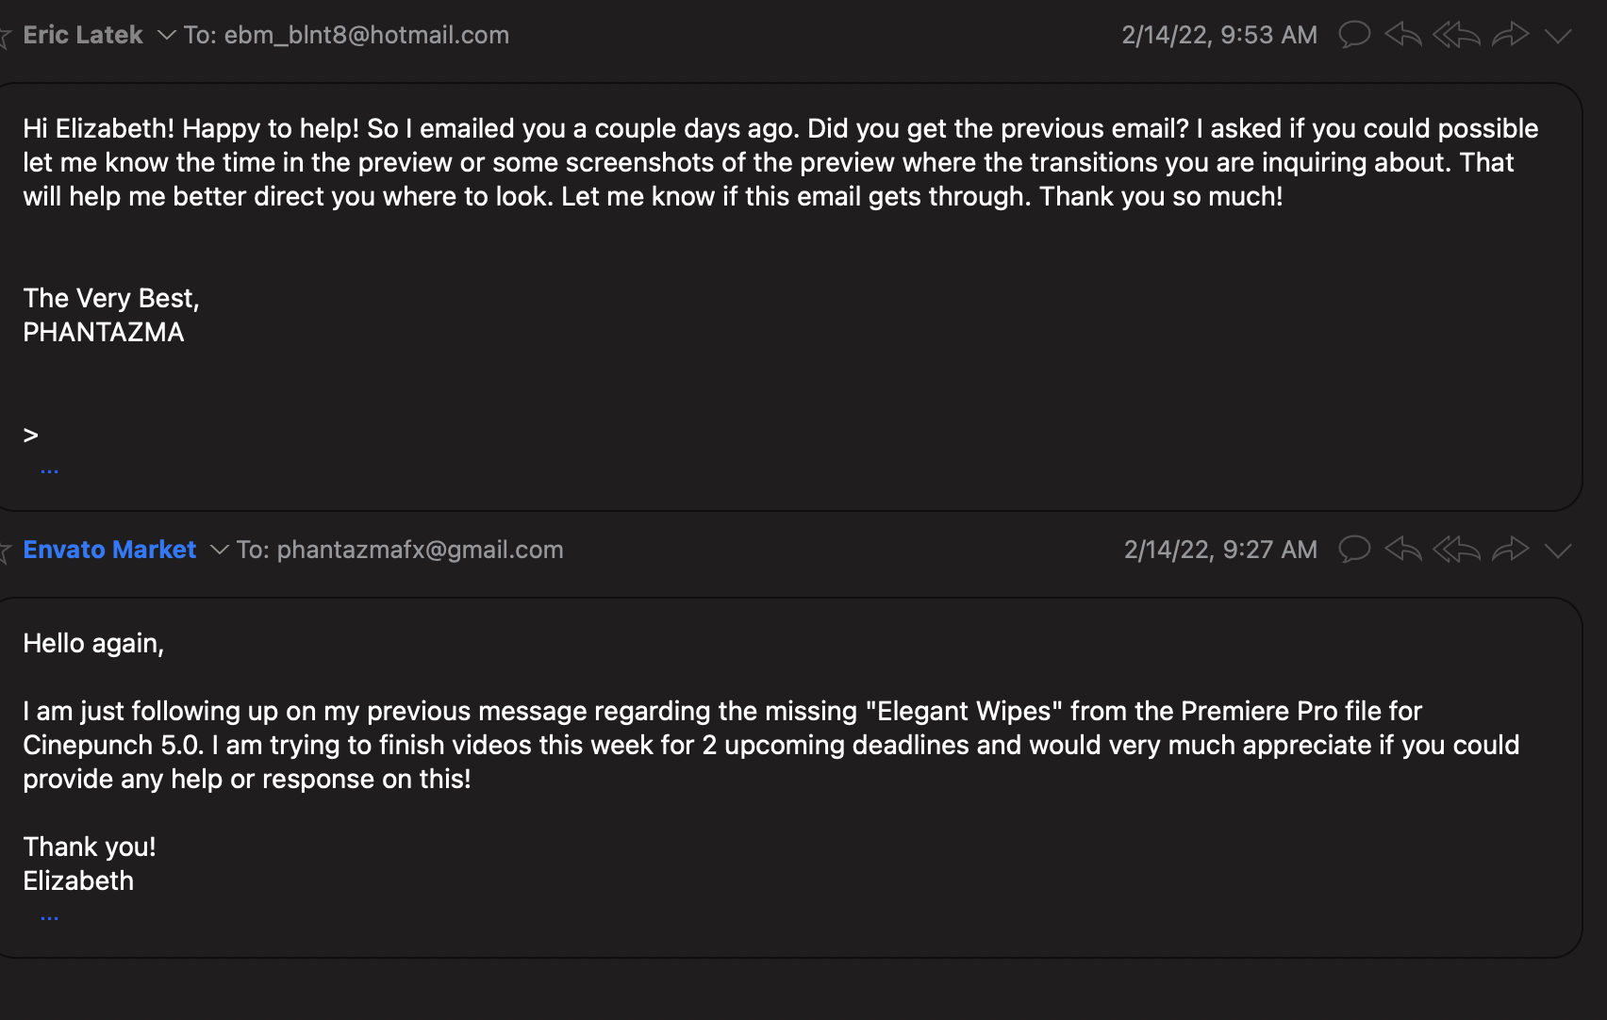This screenshot has height=1020, width=1607.
Task: Open conversation bubble on Envato Market email
Action: (x=1354, y=549)
